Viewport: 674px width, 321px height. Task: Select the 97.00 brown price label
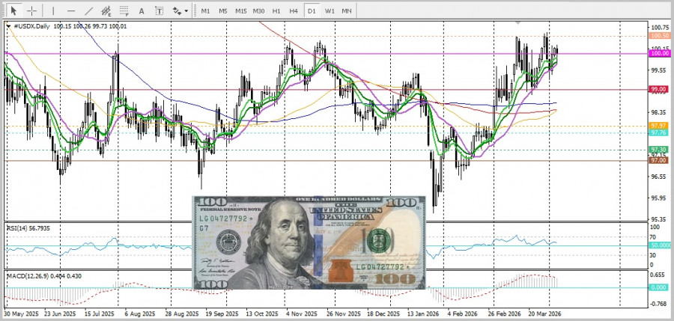pos(660,160)
